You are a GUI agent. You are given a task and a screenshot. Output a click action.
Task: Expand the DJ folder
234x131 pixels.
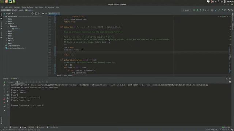pos(6,19)
